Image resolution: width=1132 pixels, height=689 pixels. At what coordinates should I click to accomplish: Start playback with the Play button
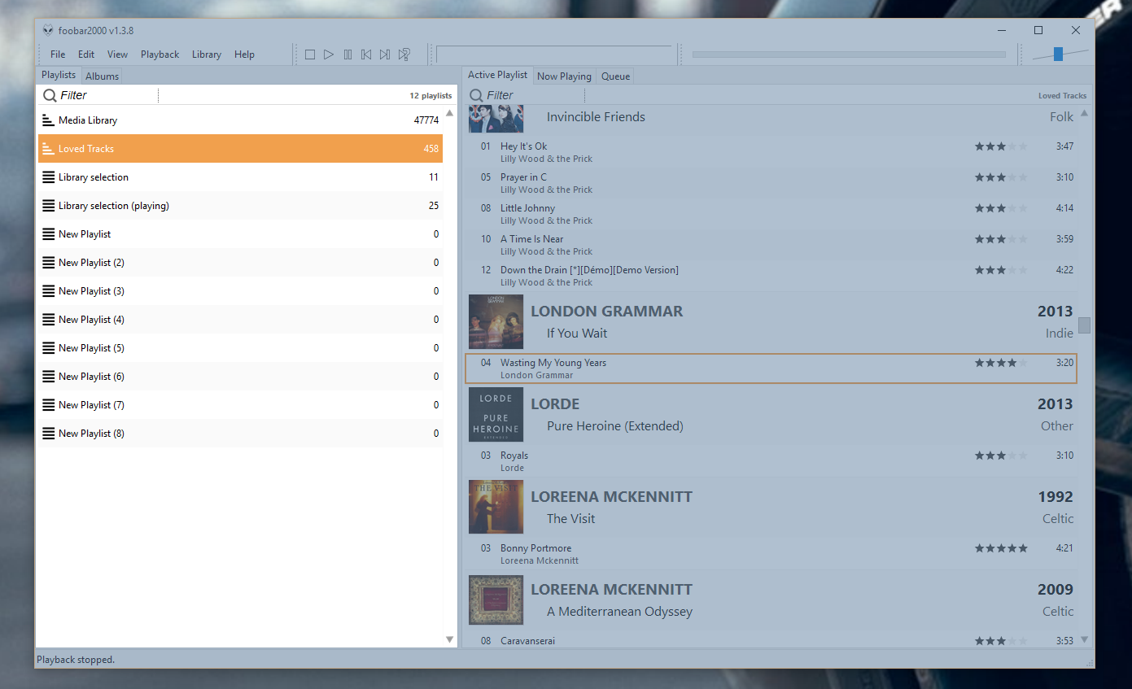(329, 55)
